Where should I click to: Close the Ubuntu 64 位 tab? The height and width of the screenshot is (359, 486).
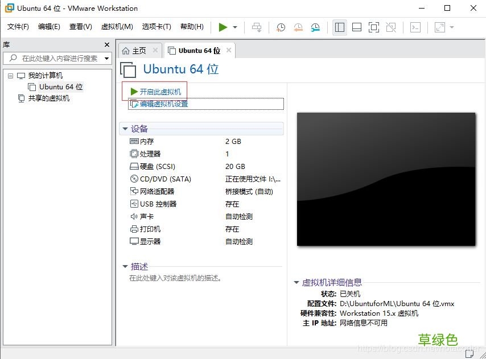[229, 50]
